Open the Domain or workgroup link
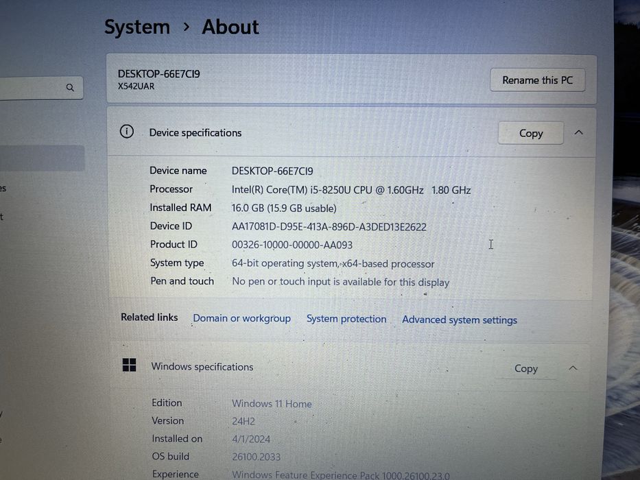Screen dimensions: 640x480 [241, 318]
